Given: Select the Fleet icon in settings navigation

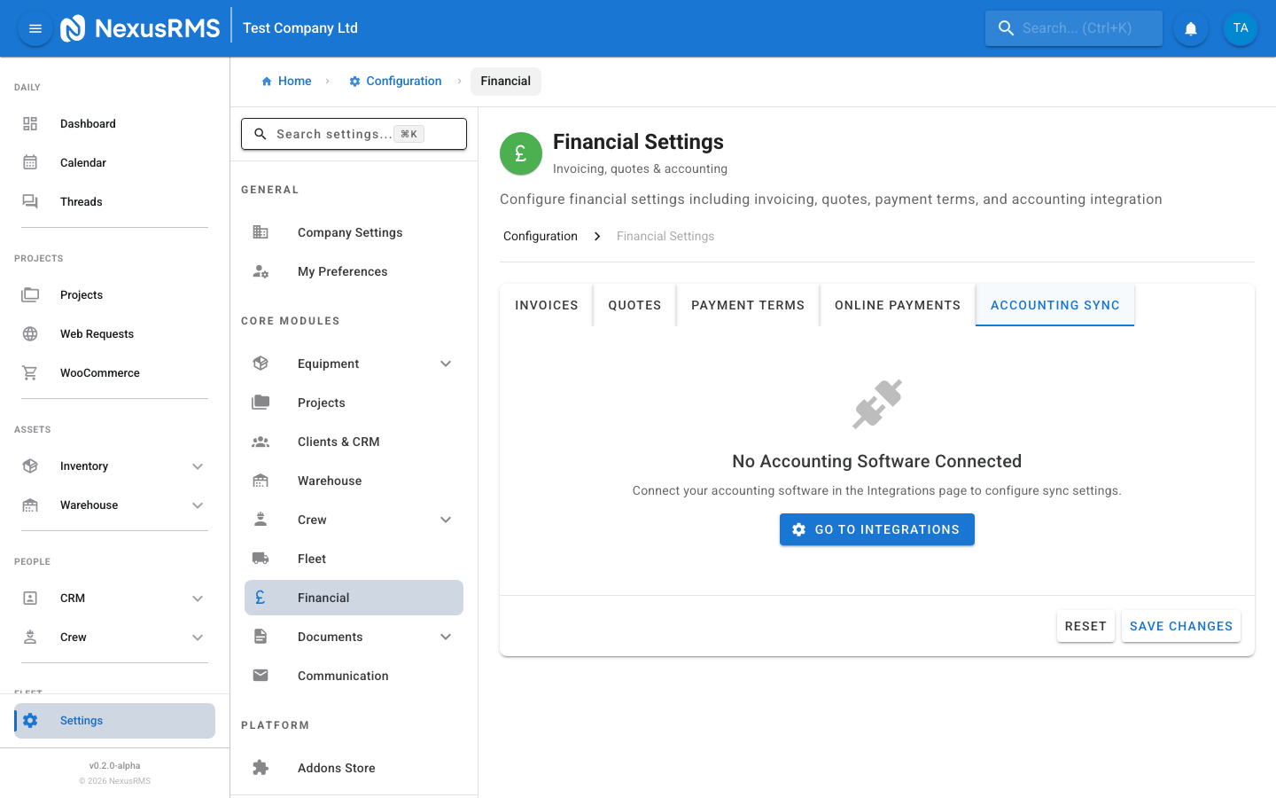Looking at the screenshot, I should coord(261,558).
